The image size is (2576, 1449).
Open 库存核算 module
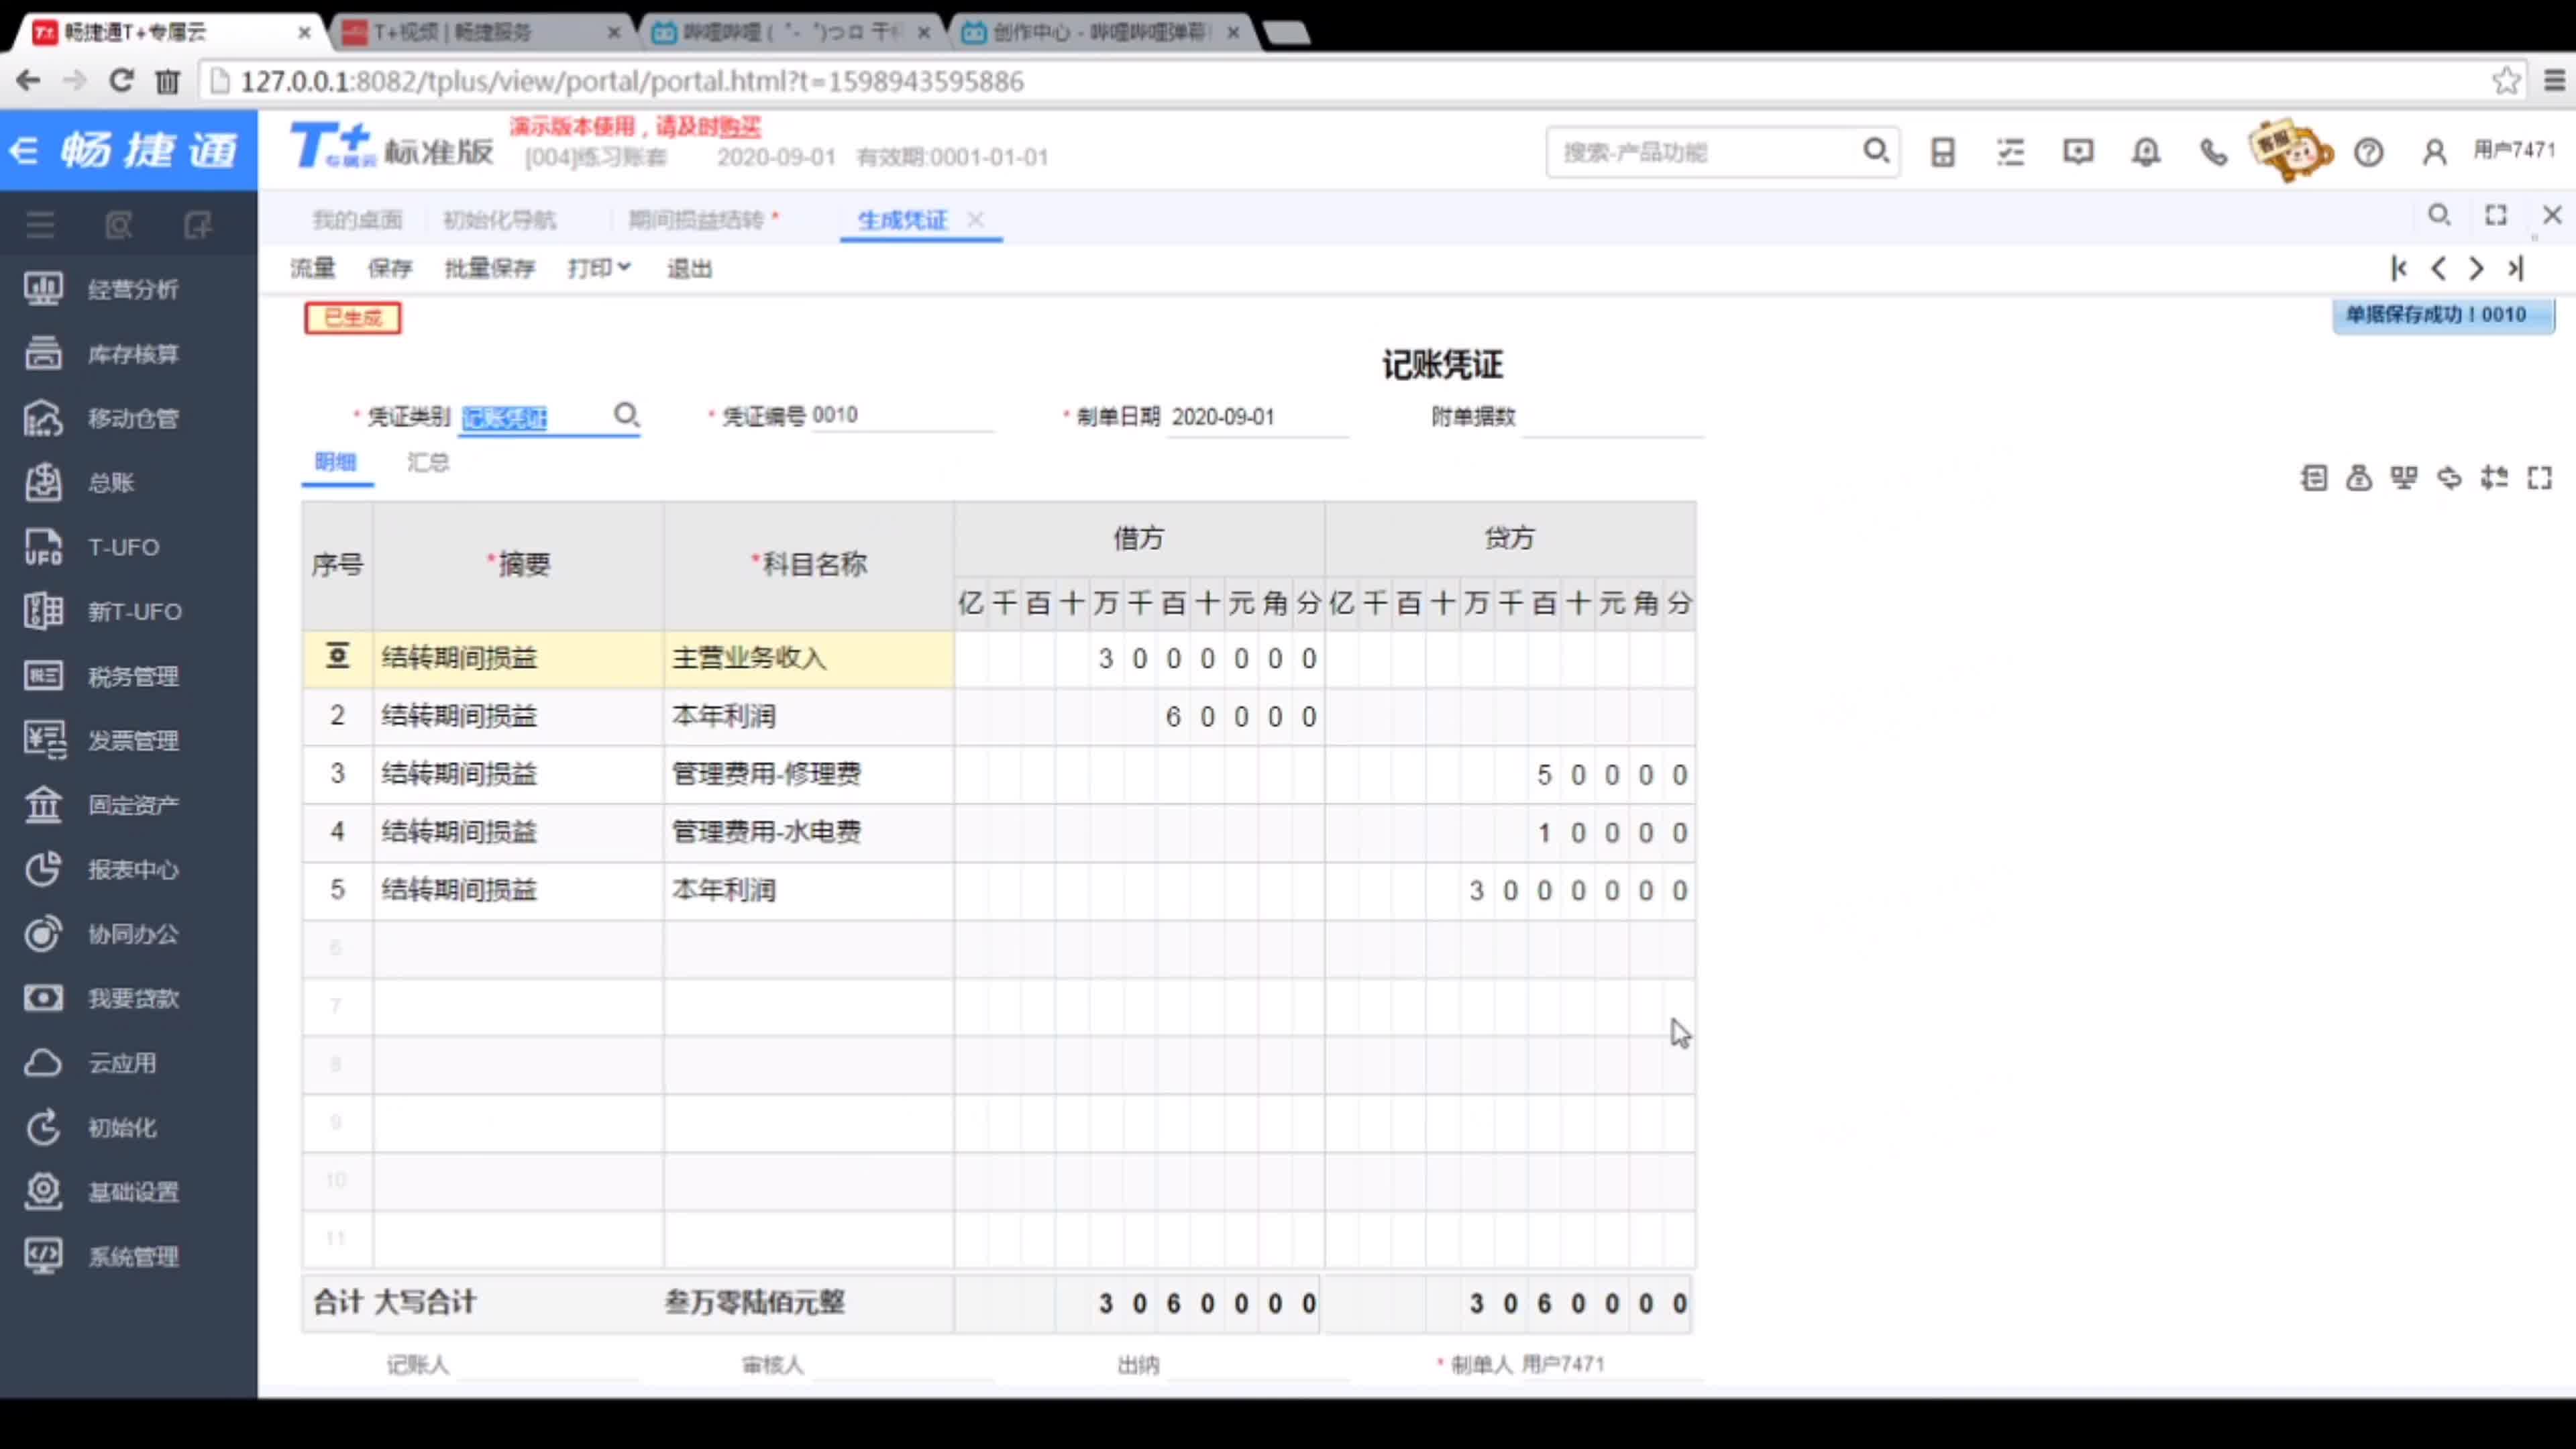tap(101, 354)
